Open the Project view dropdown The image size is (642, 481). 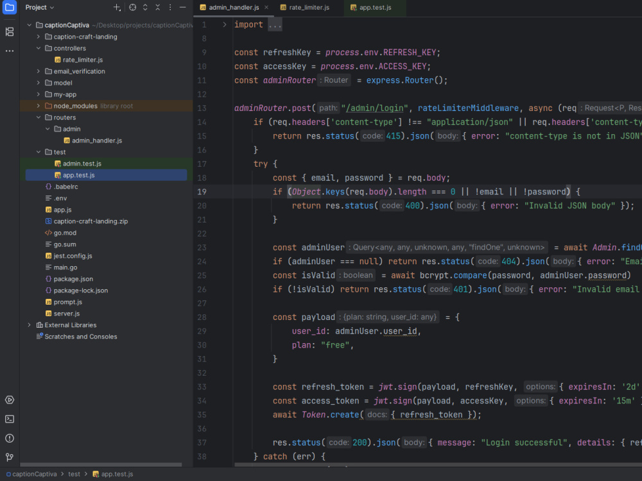click(x=39, y=7)
